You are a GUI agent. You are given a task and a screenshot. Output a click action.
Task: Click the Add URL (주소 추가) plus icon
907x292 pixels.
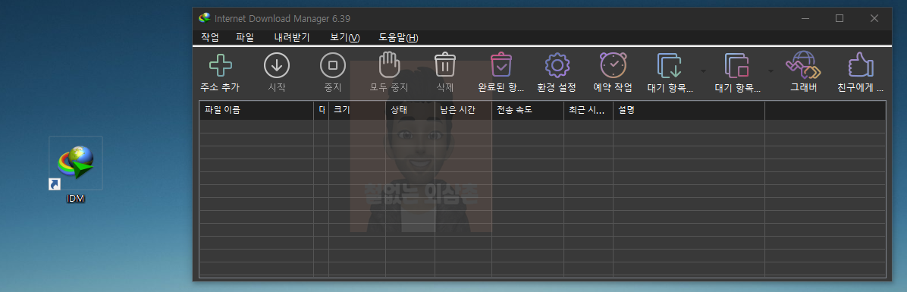click(221, 65)
